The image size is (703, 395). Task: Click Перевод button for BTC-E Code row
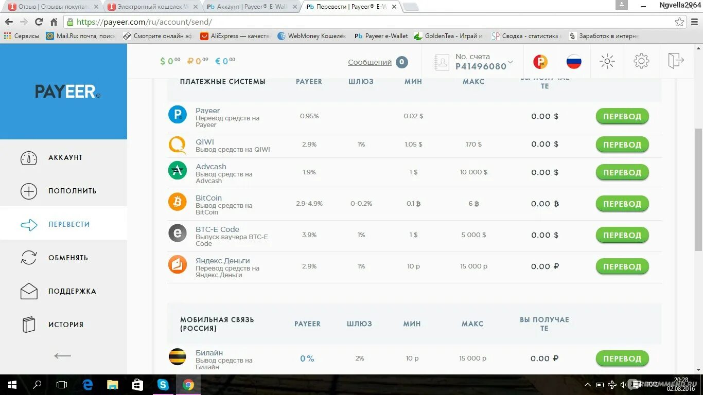pos(622,236)
